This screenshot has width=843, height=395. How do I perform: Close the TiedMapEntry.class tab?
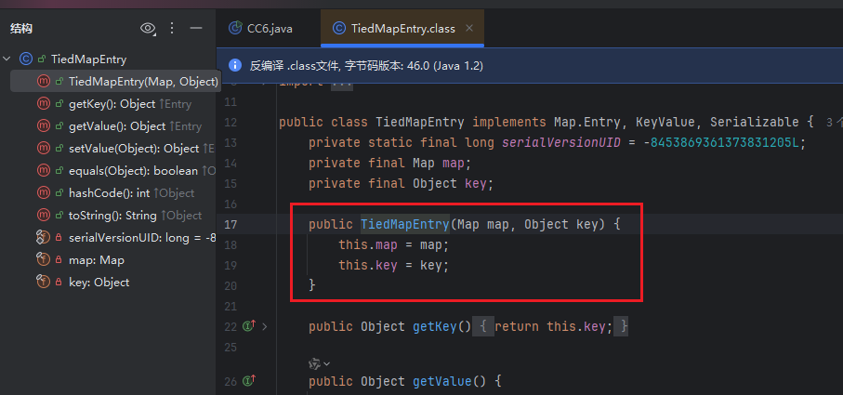click(469, 28)
